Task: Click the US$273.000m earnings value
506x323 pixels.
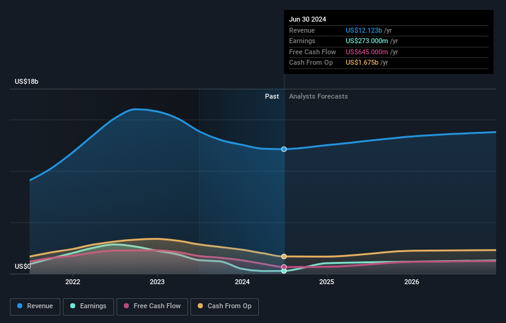Action: (x=367, y=41)
